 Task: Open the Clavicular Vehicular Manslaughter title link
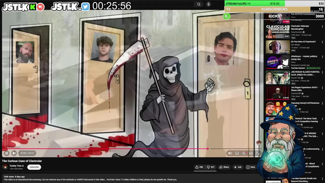click(300, 27)
